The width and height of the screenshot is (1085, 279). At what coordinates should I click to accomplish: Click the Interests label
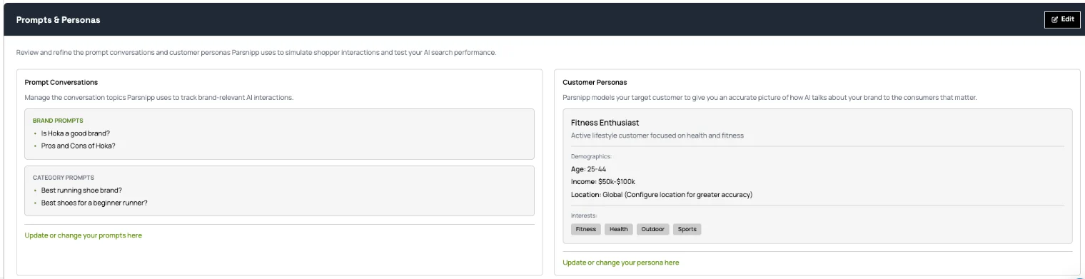(585, 215)
